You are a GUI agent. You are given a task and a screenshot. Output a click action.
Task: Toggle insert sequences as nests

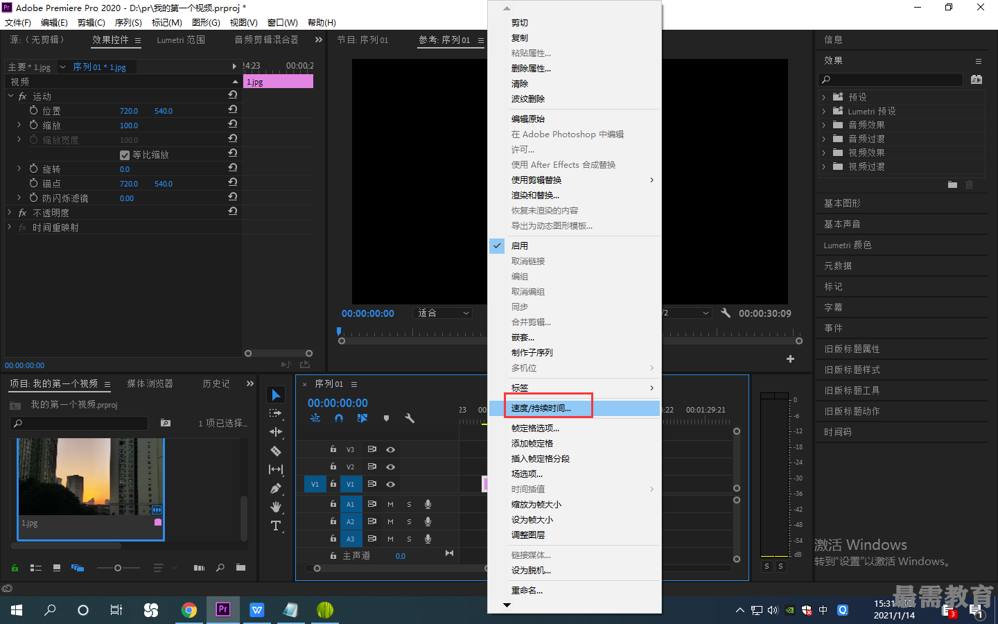click(x=315, y=418)
